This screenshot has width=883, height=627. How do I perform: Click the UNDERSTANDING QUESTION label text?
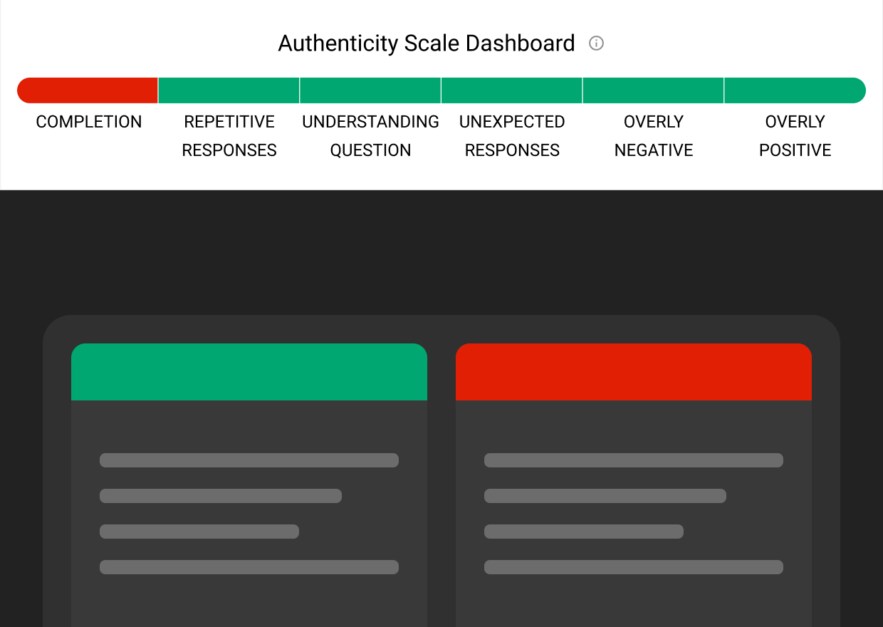[370, 135]
